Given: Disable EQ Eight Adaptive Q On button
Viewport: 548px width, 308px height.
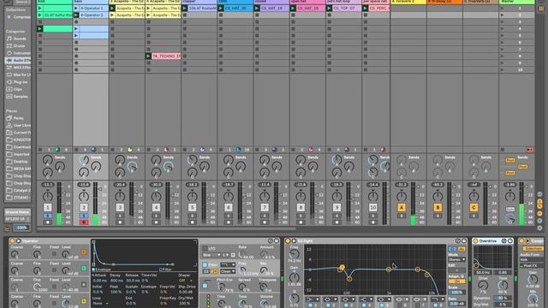Looking at the screenshot, I should pos(456,281).
